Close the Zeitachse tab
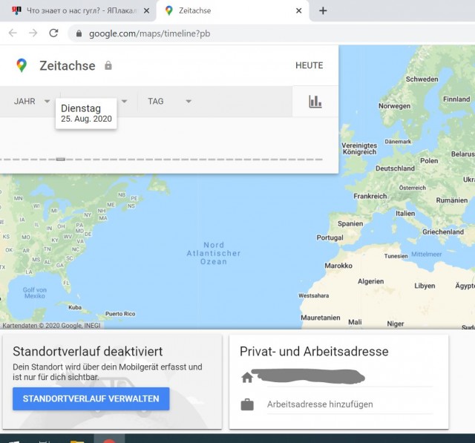The width and height of the screenshot is (475, 443). tap(298, 10)
